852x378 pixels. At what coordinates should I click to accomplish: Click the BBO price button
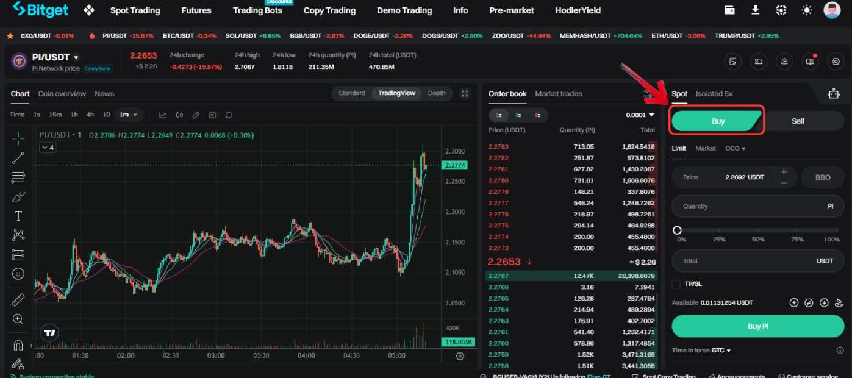[823, 177]
